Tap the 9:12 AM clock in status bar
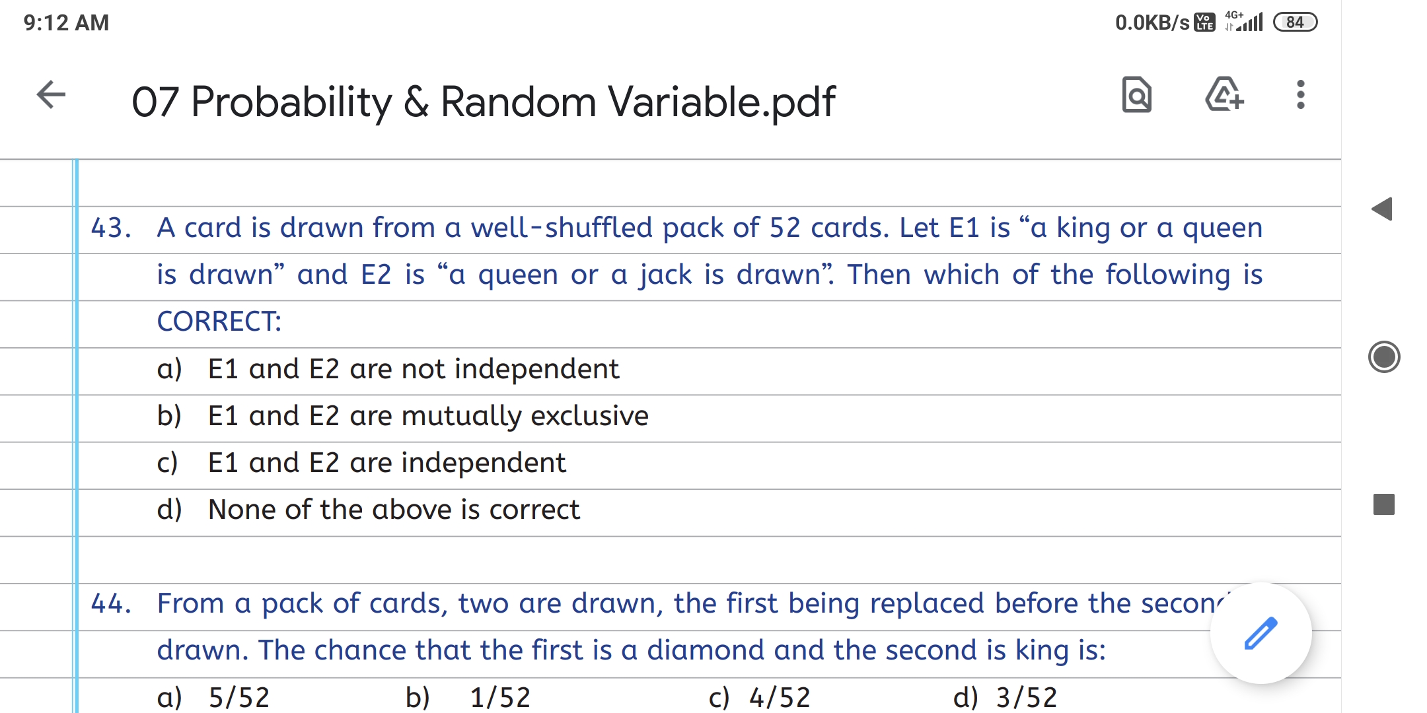Screen dimensions: 1427x713 [x=66, y=22]
